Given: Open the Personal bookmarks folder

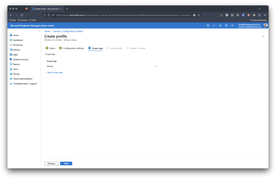Looking at the screenshot, I should (x=23, y=20).
